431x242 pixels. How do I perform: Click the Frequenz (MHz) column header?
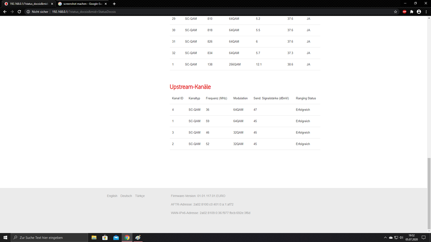(x=216, y=98)
